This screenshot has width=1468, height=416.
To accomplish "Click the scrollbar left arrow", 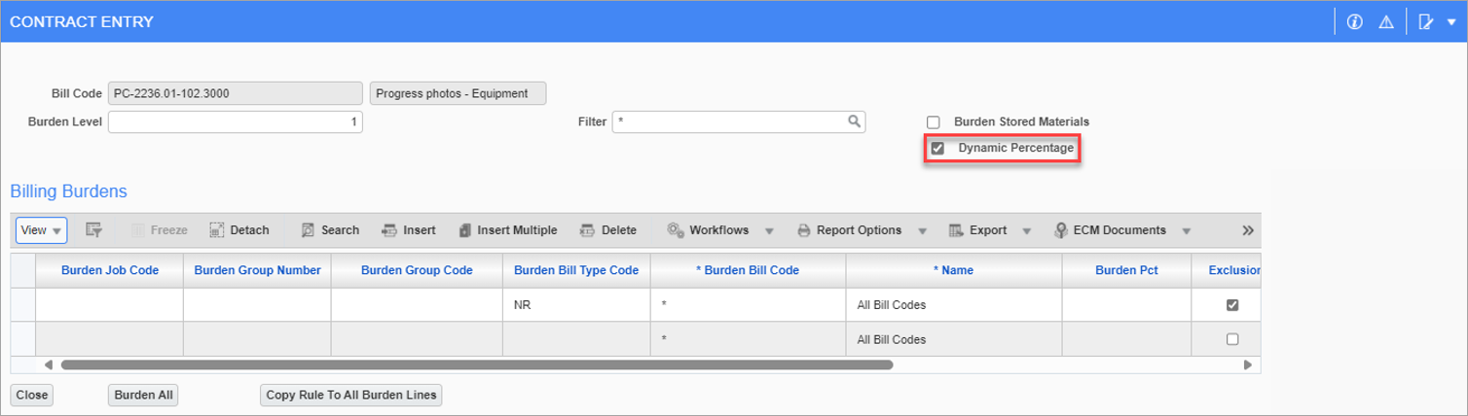I will pos(48,365).
